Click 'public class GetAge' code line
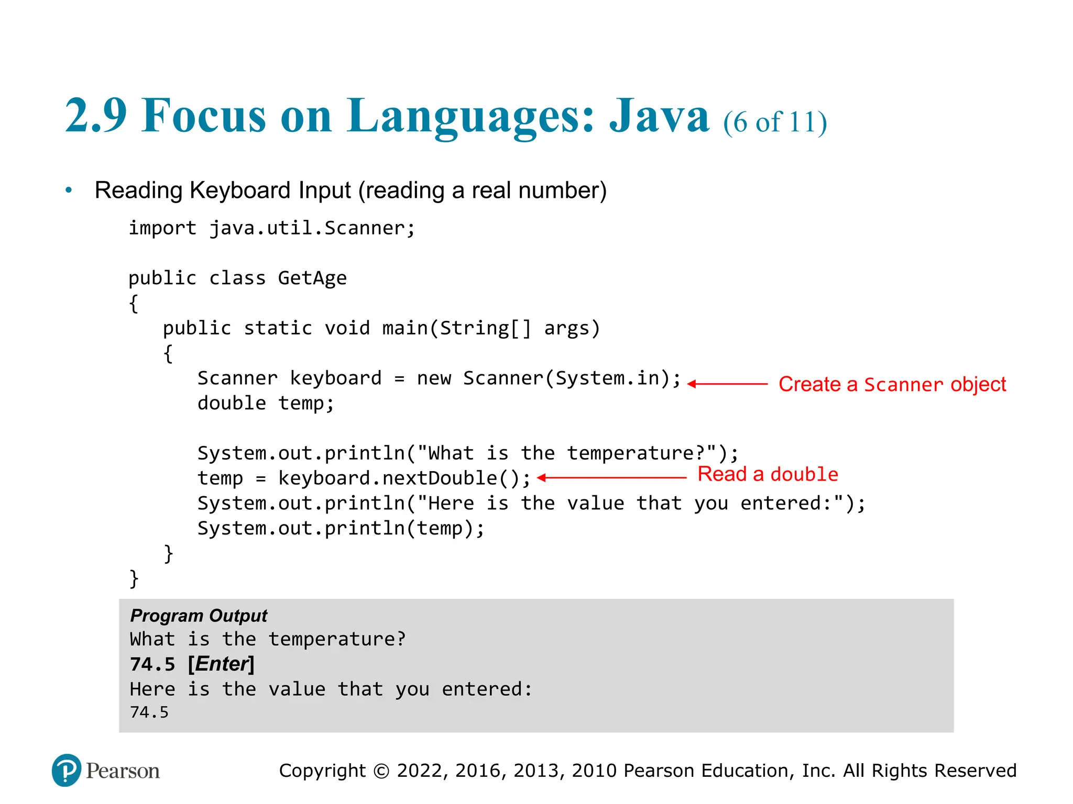The image size is (1073, 804). (x=237, y=278)
